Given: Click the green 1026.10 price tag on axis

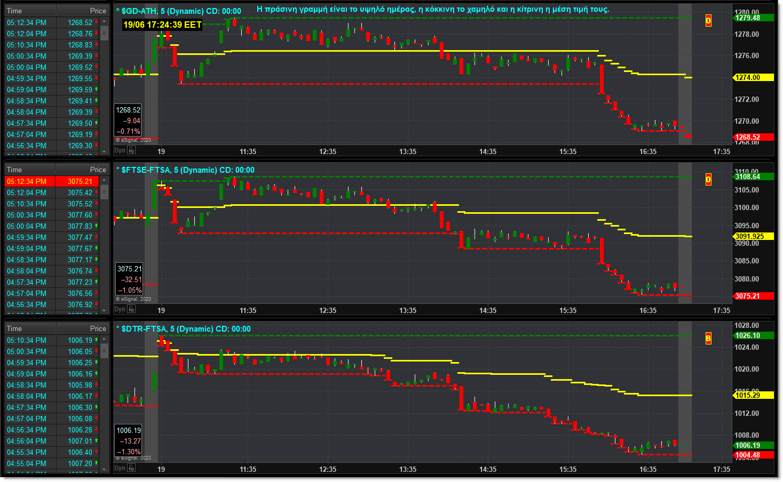Looking at the screenshot, I should pyautogui.click(x=754, y=335).
